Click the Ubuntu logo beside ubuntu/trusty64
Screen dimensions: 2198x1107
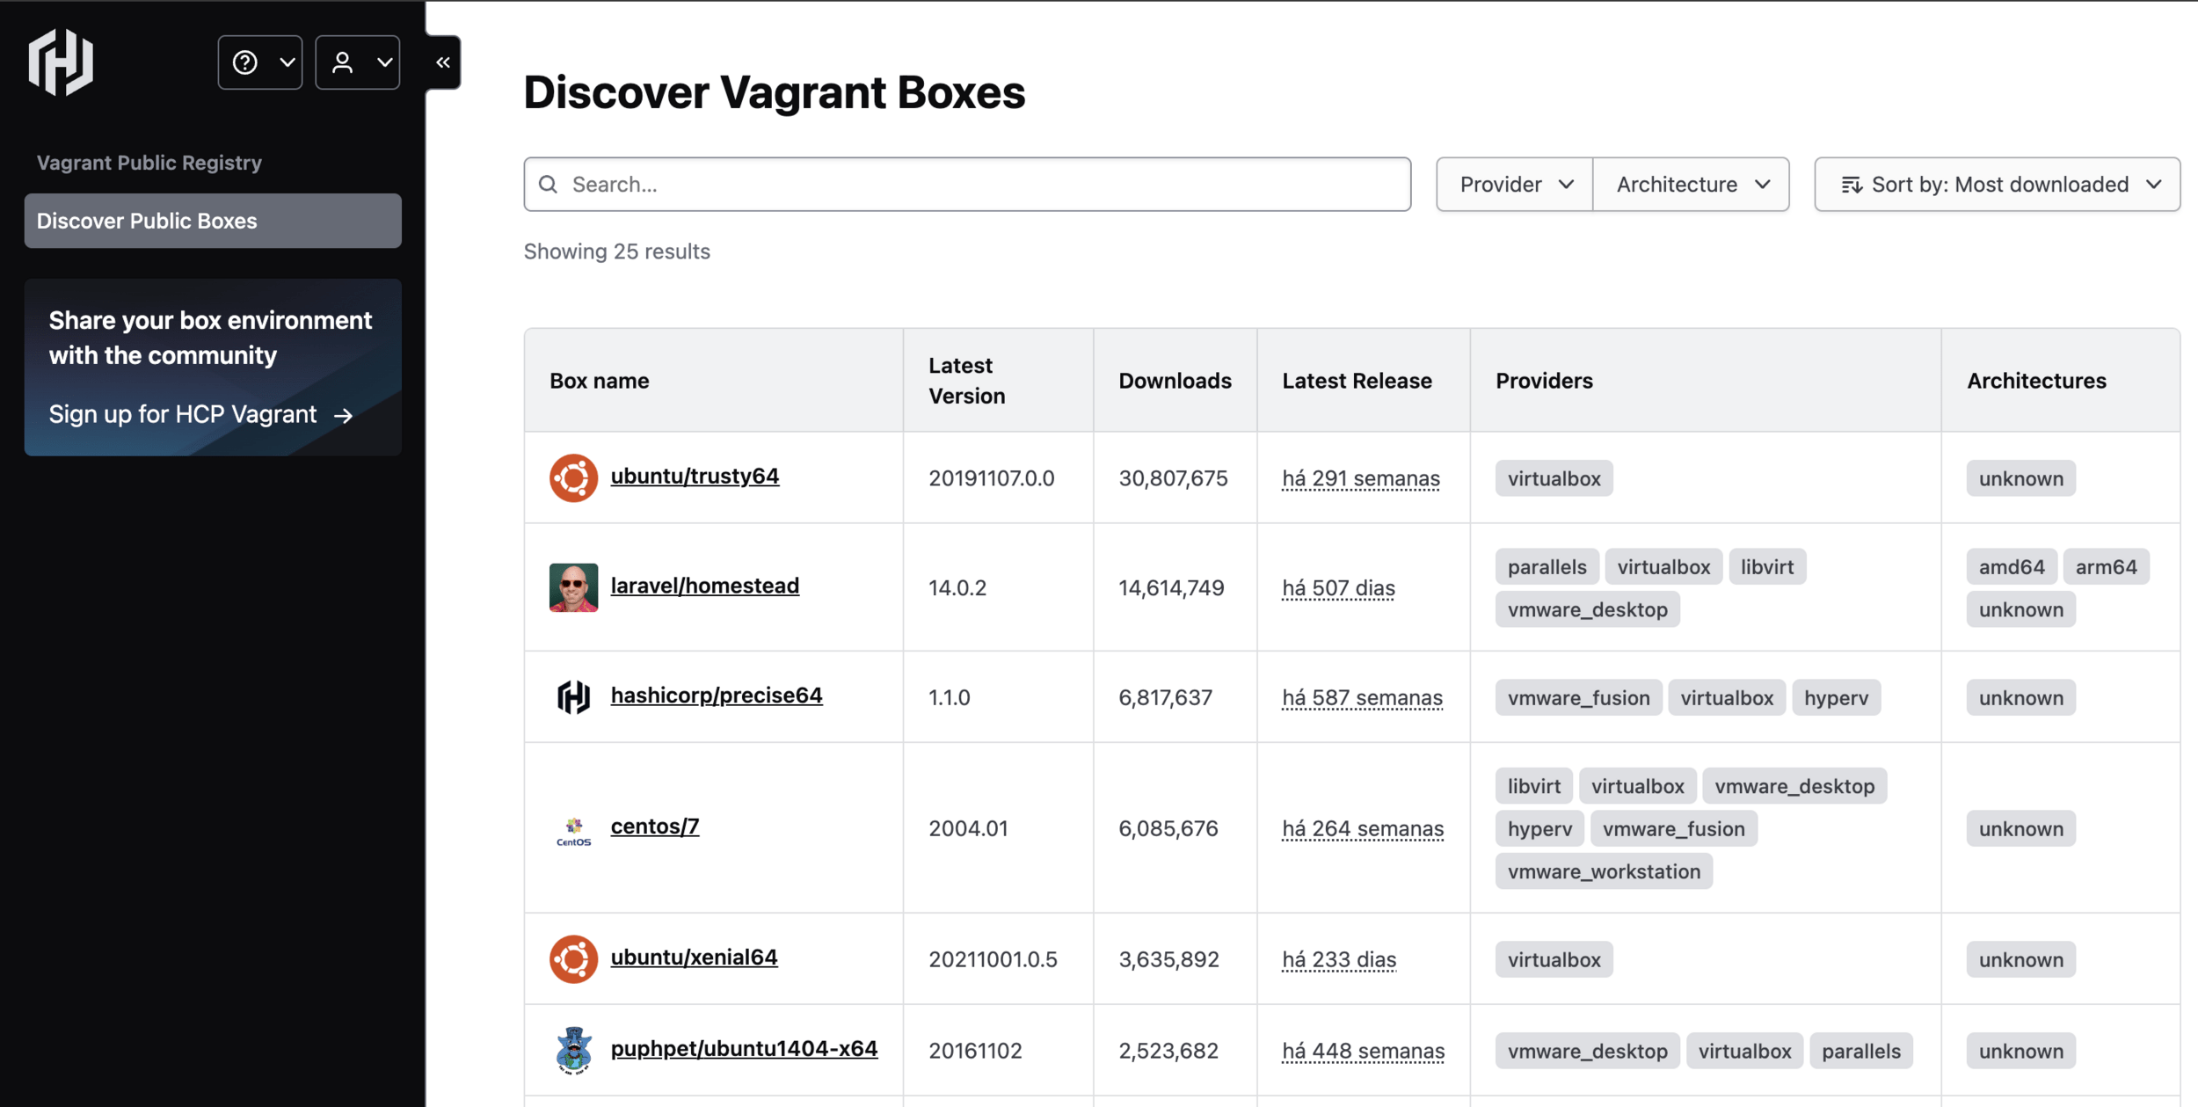(573, 477)
